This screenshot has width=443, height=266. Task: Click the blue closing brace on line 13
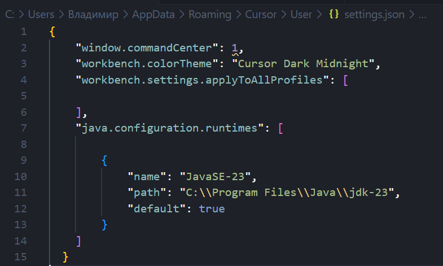tap(104, 225)
